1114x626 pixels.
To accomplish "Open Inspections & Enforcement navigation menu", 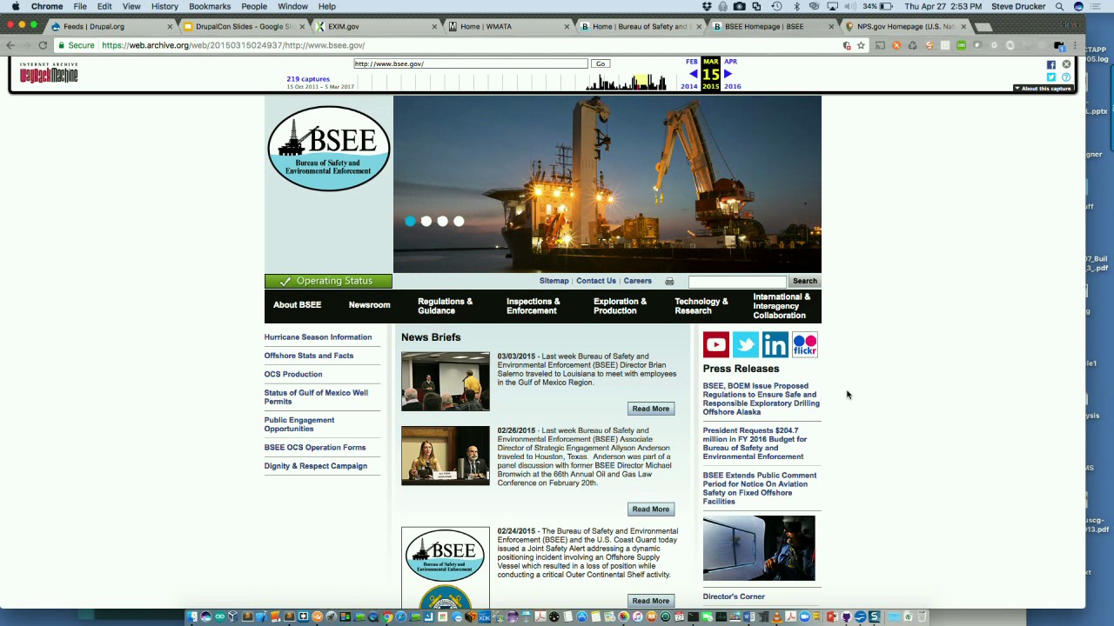I will click(x=534, y=306).
